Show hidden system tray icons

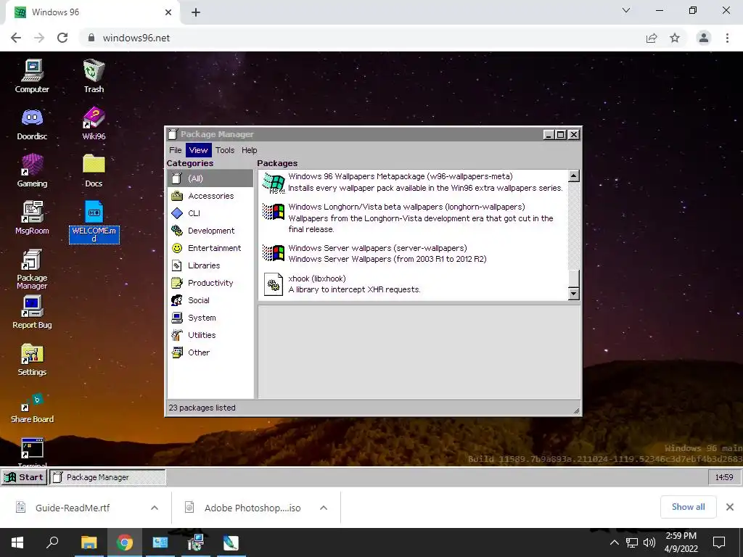pyautogui.click(x=614, y=542)
